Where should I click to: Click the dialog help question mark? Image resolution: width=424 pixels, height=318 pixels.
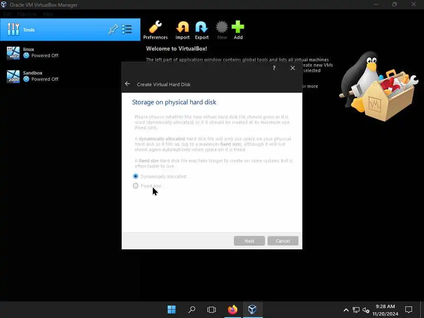[274, 68]
